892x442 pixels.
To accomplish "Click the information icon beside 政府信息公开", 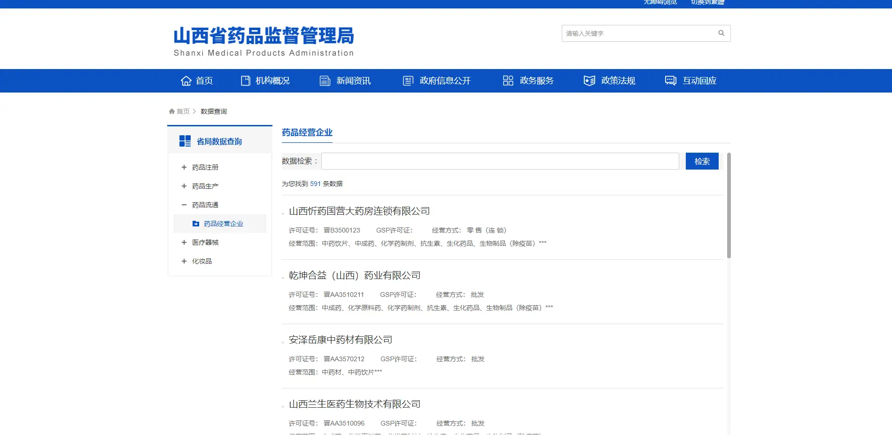I will coord(408,80).
